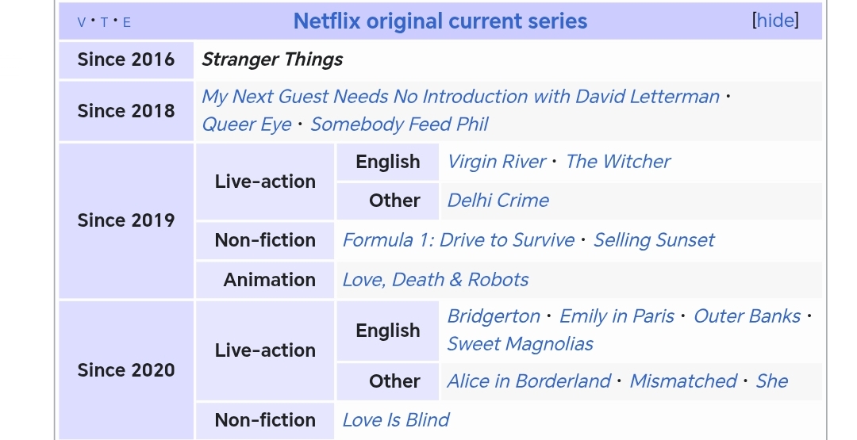Open the Selling Sunset article
Image resolution: width=857 pixels, height=440 pixels.
coord(654,240)
